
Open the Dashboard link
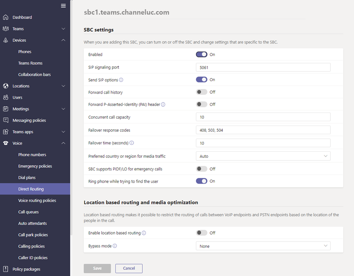22,17
